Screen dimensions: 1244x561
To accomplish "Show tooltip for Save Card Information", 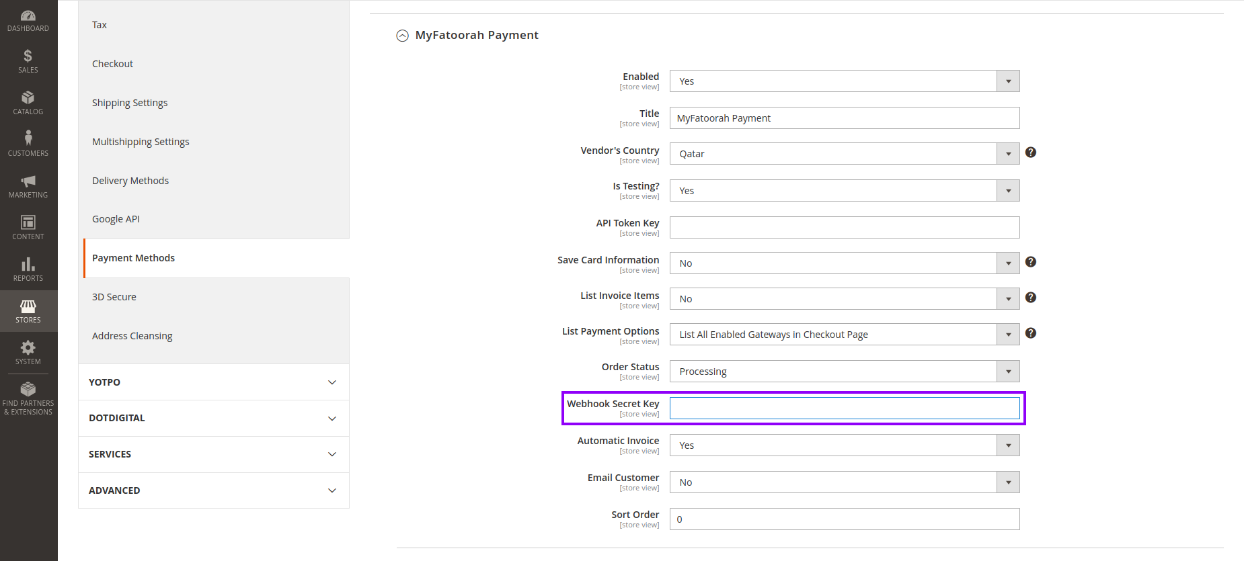I will click(1030, 262).
